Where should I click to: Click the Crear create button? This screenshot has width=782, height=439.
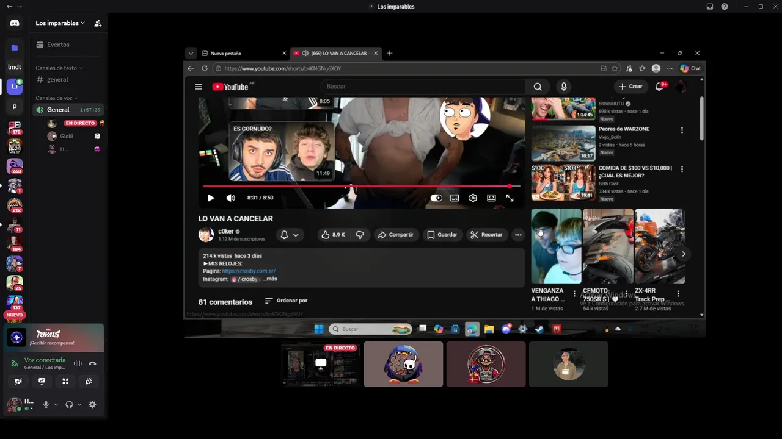point(630,87)
